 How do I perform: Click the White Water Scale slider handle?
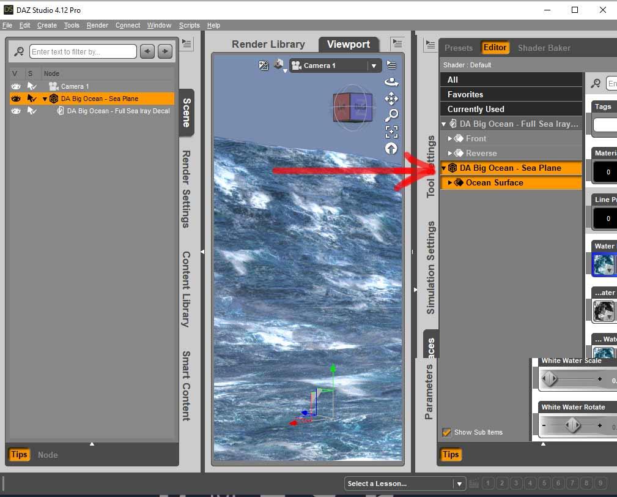click(549, 379)
